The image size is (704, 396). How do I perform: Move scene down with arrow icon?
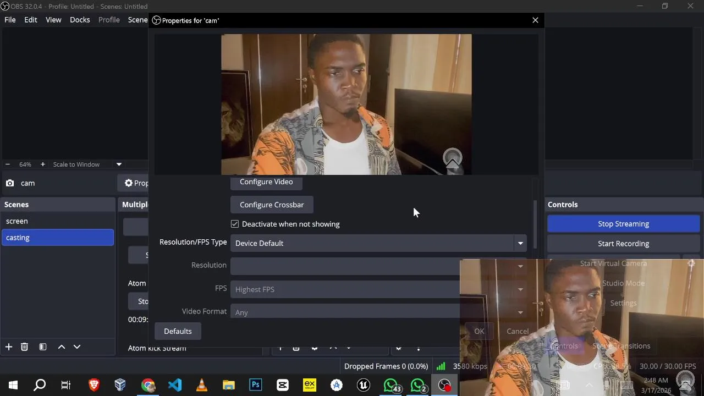(77, 346)
